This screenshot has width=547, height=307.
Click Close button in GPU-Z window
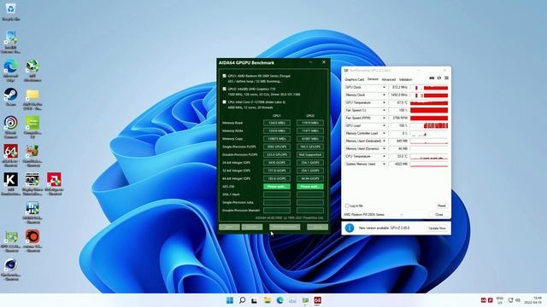[x=439, y=214]
